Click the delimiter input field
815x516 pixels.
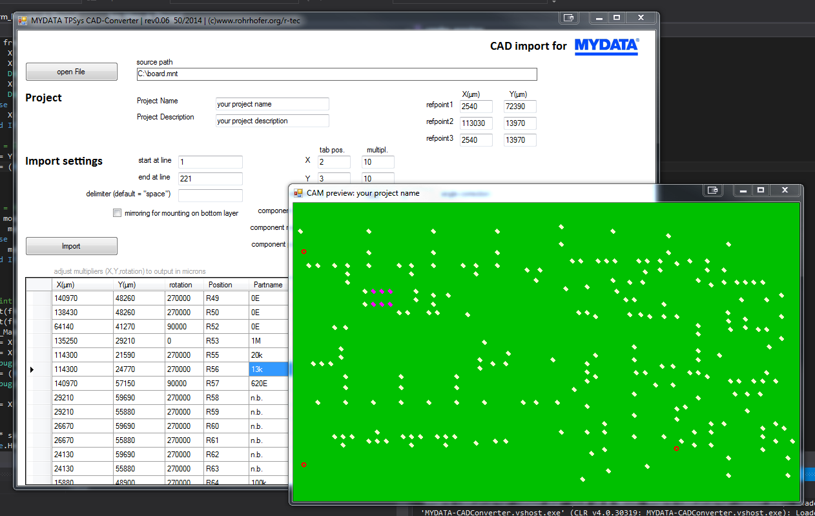pyautogui.click(x=211, y=196)
